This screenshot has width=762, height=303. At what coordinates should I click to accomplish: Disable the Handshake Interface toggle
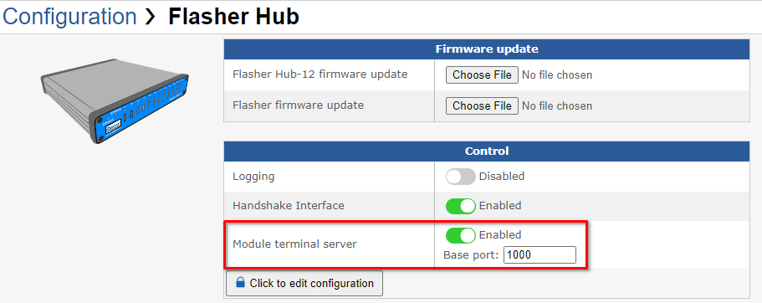coord(460,206)
